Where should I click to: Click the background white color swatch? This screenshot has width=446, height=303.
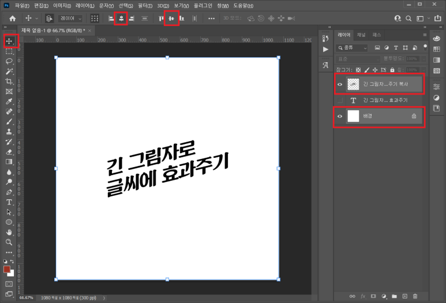click(x=12, y=274)
